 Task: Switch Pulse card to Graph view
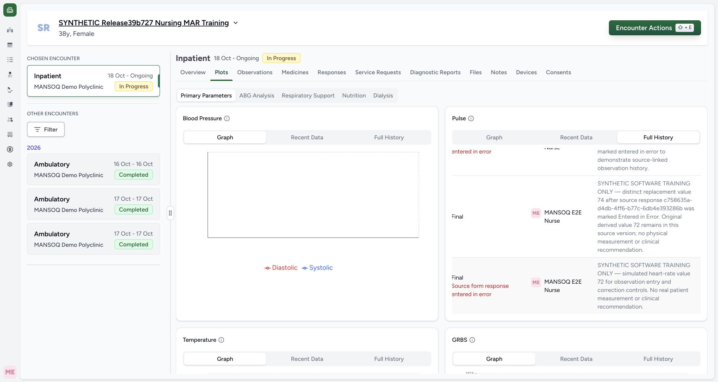[x=494, y=137]
